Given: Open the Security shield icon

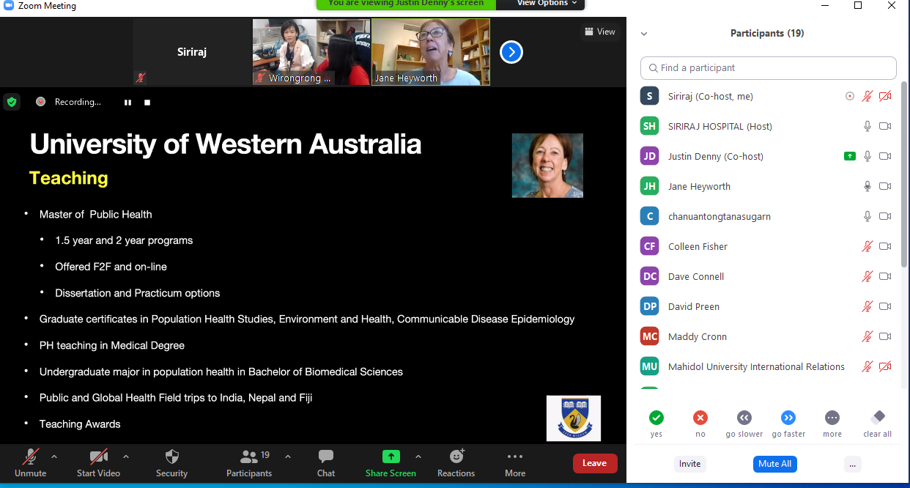Looking at the screenshot, I should click(x=171, y=457).
